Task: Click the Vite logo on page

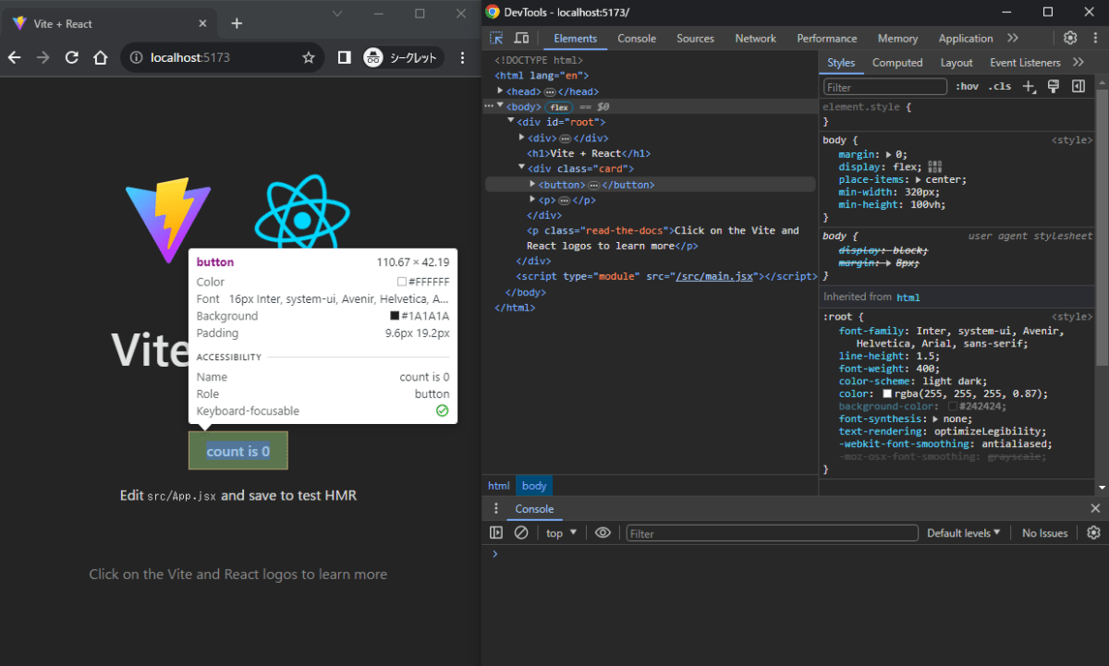Action: click(167, 221)
